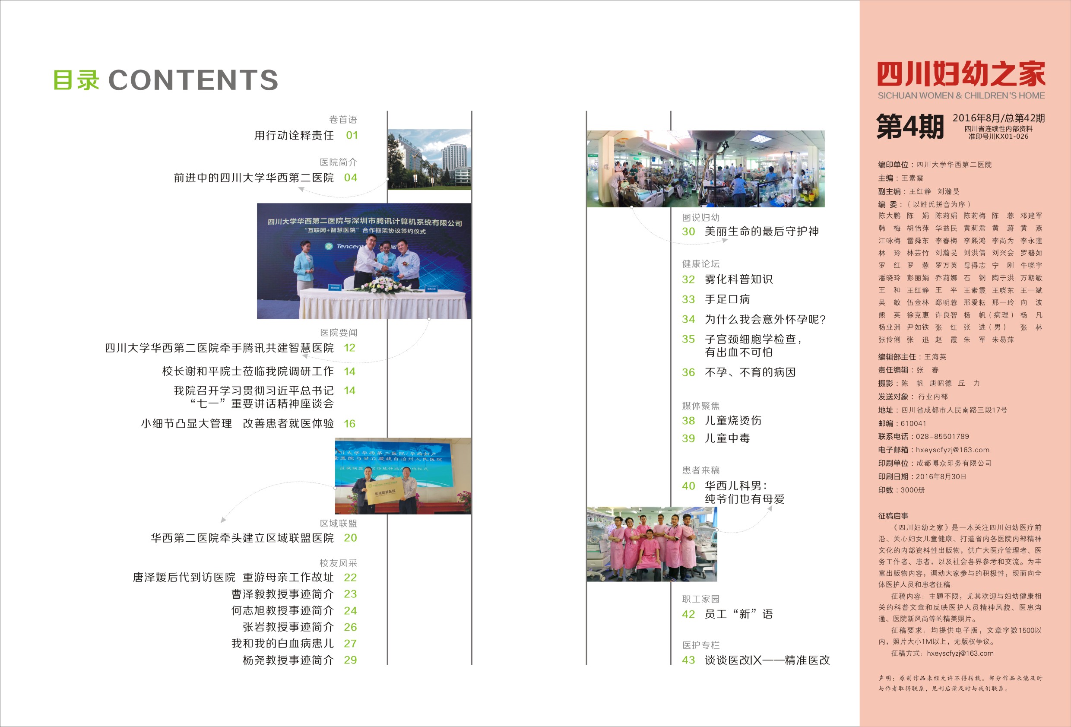Click the entry '不孕、不育的病因'

click(x=750, y=372)
